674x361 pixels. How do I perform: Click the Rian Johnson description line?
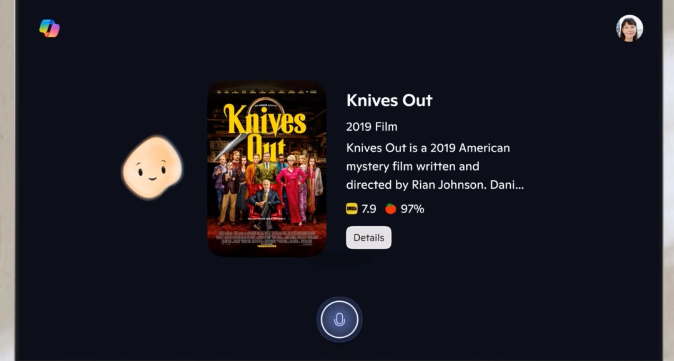pos(435,185)
